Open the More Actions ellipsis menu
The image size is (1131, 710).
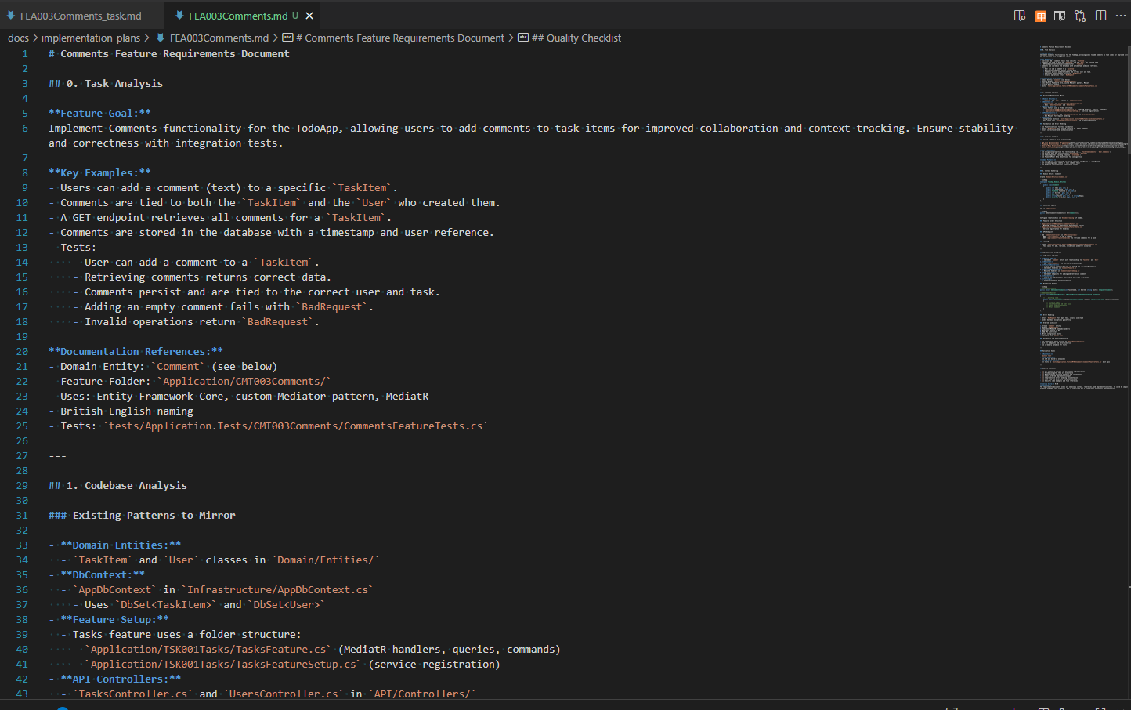(1121, 15)
